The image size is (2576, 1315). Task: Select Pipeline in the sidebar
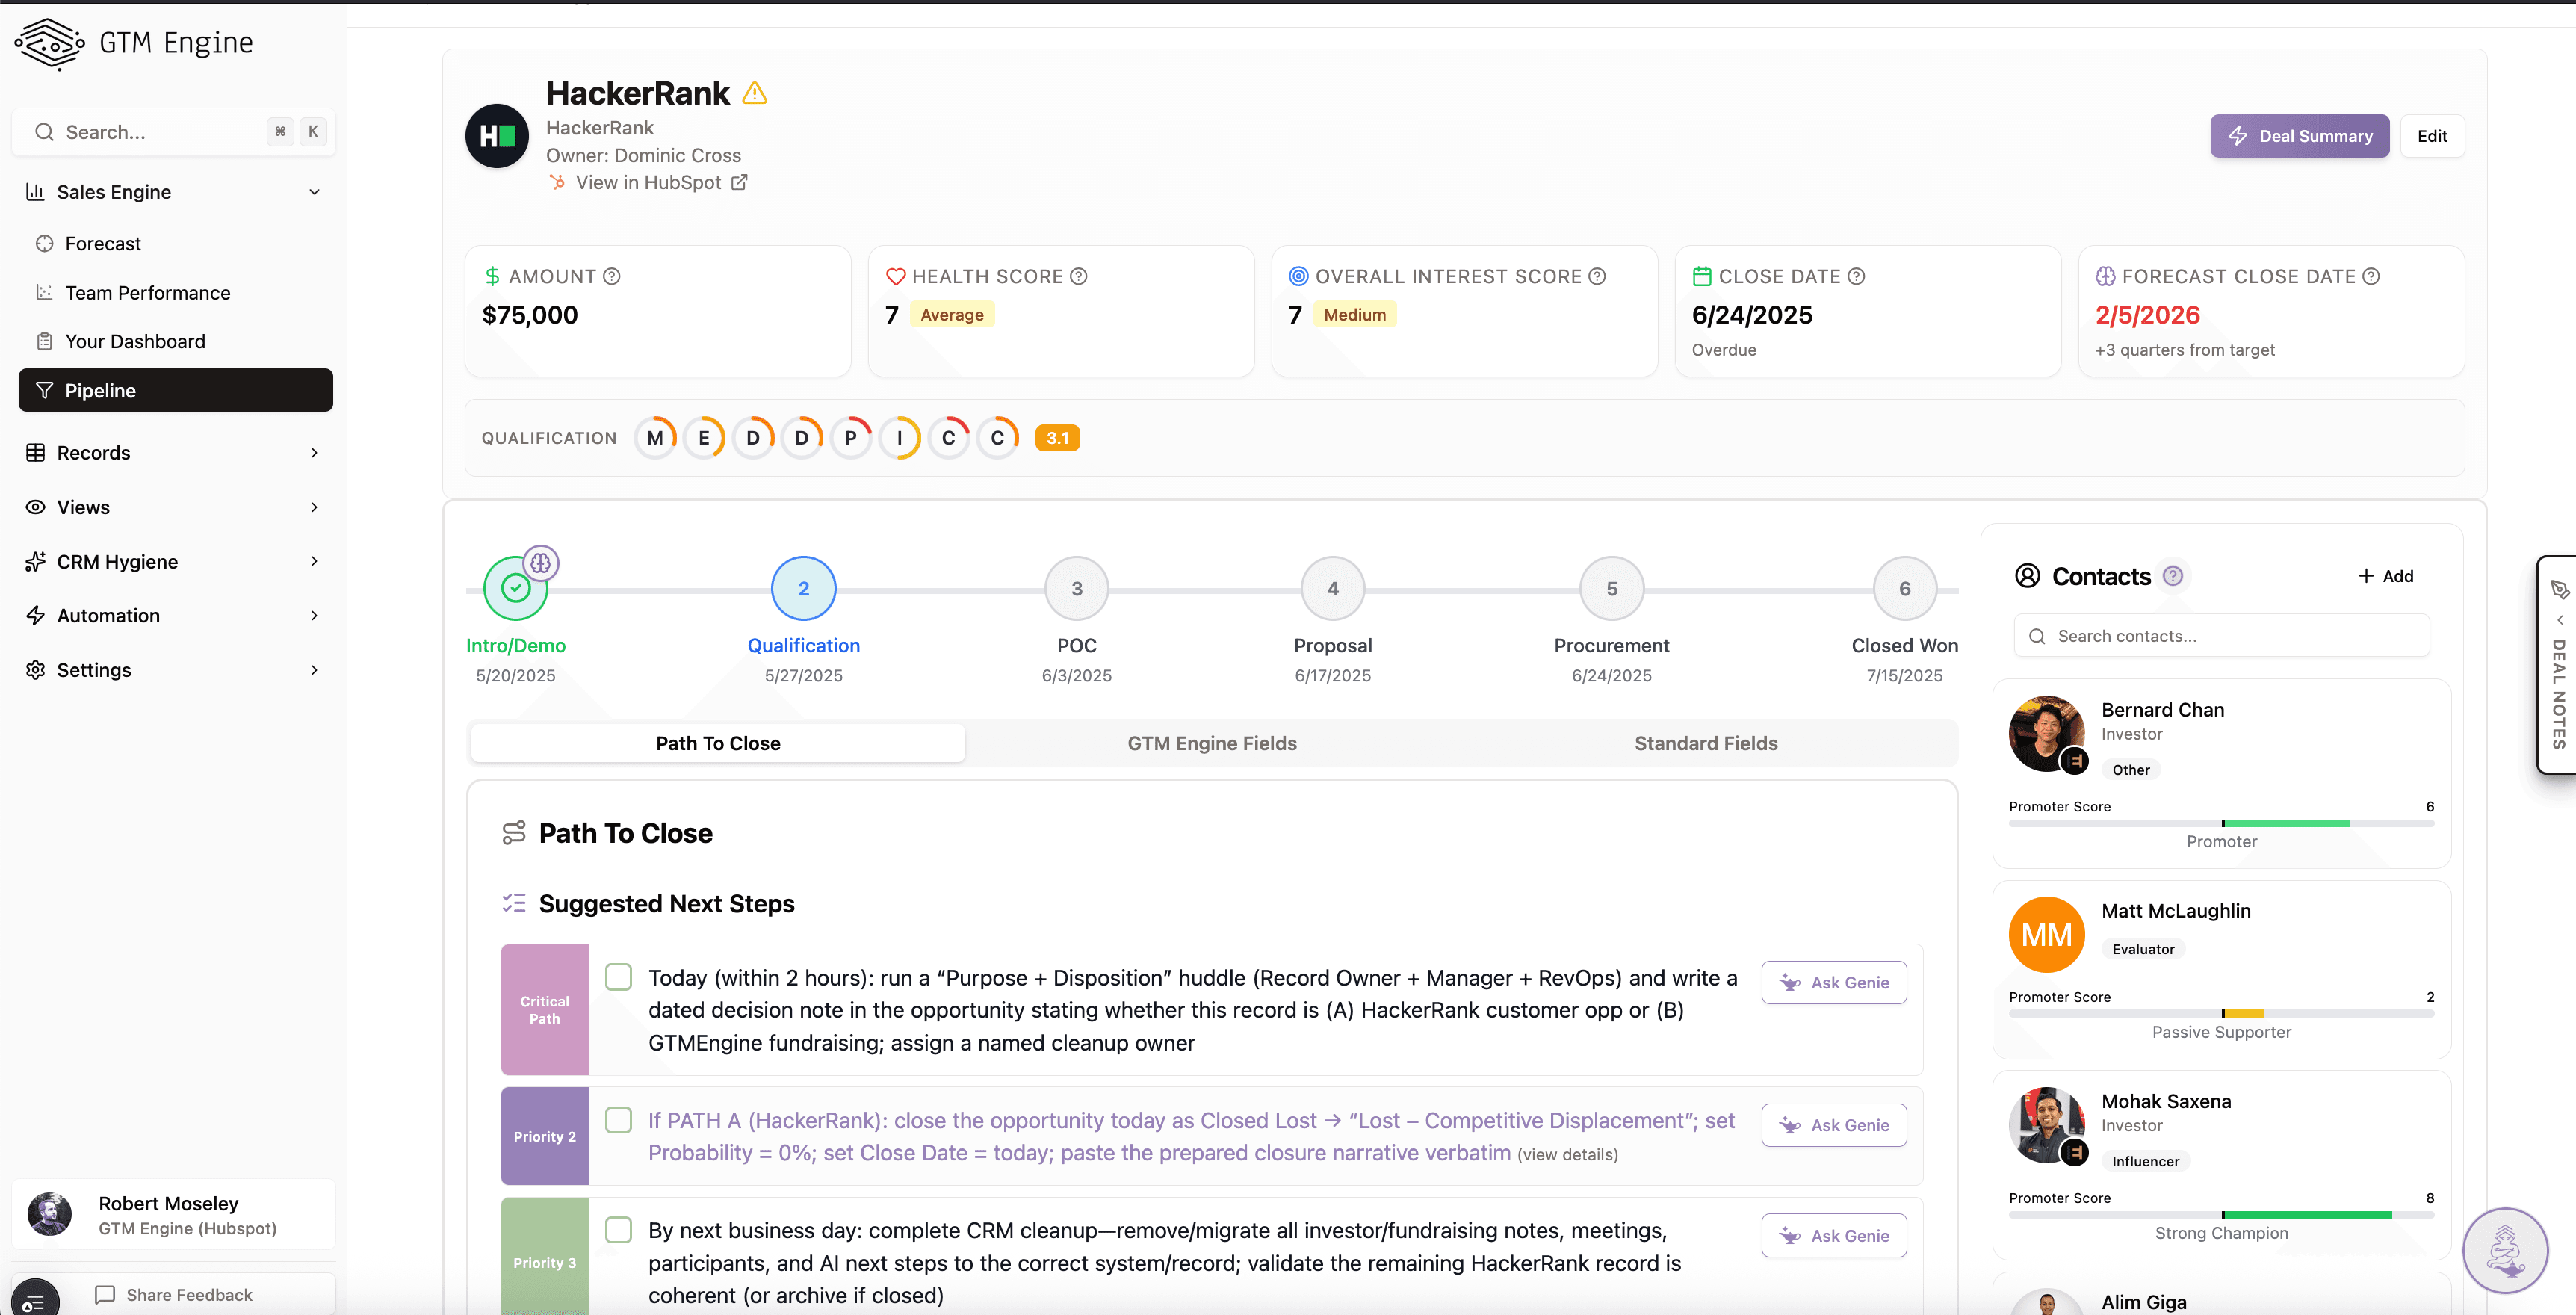click(175, 390)
